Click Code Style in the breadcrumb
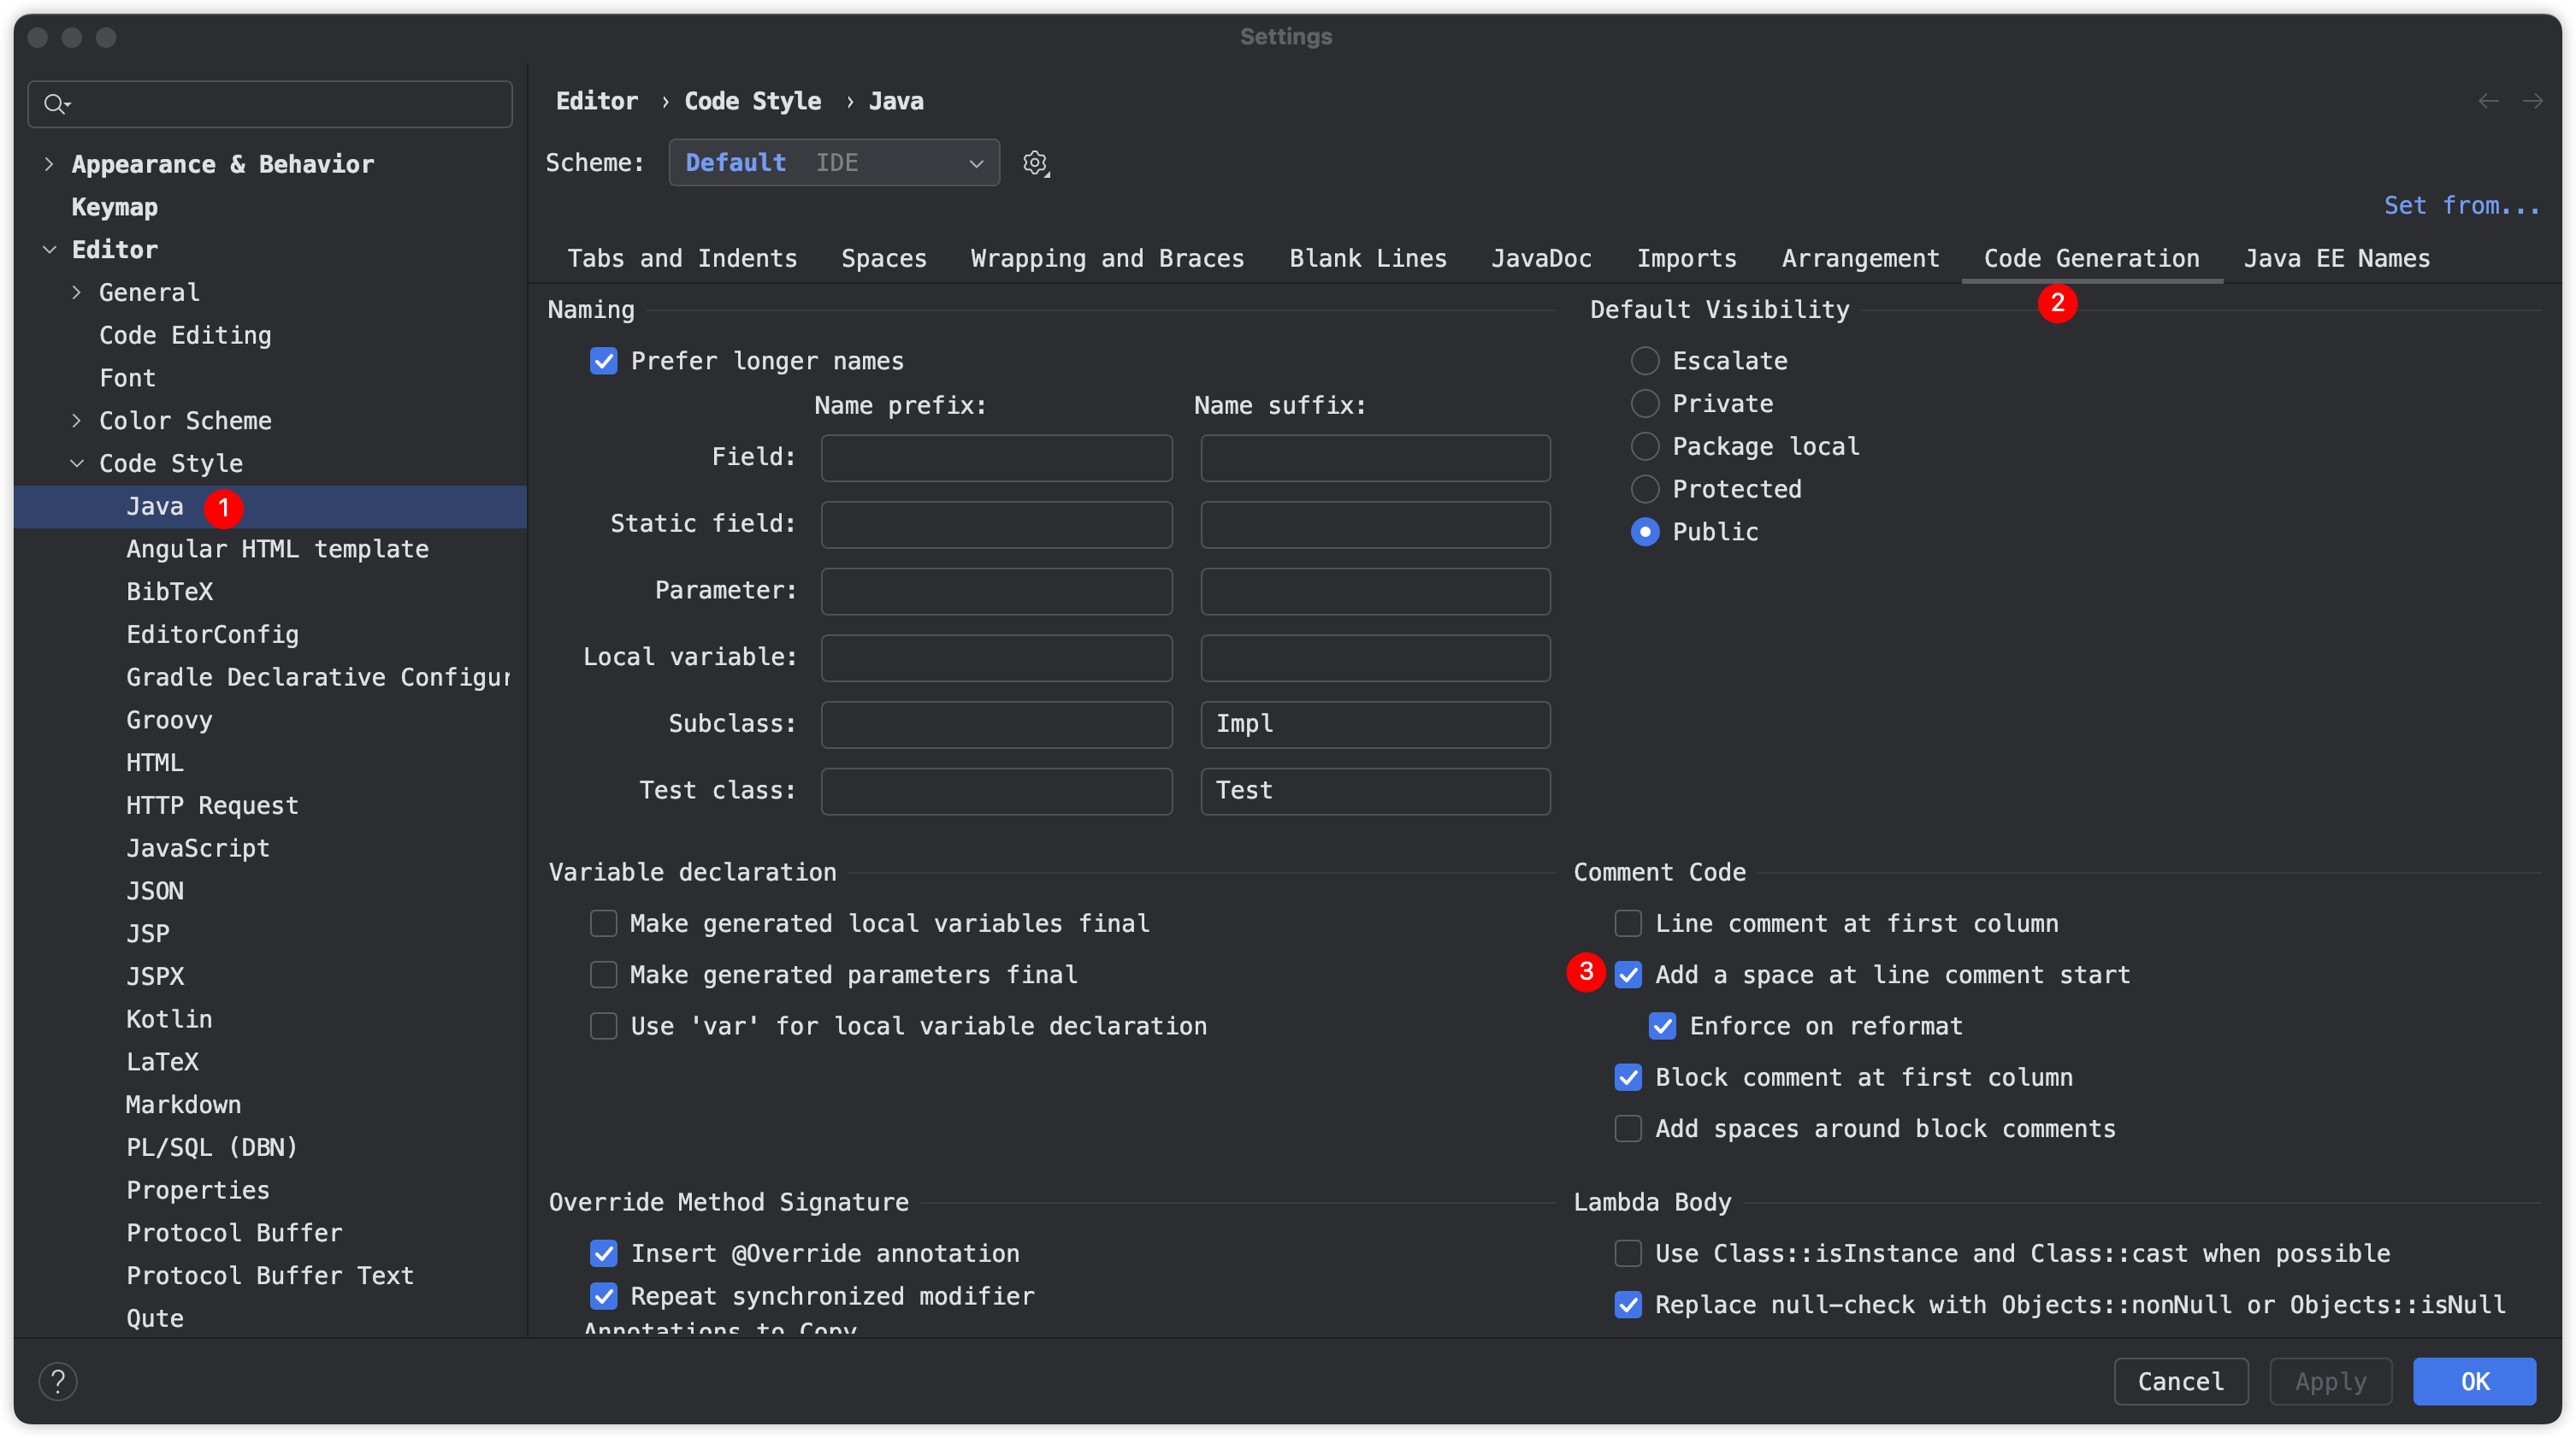Viewport: 2576px width, 1438px height. [753, 102]
